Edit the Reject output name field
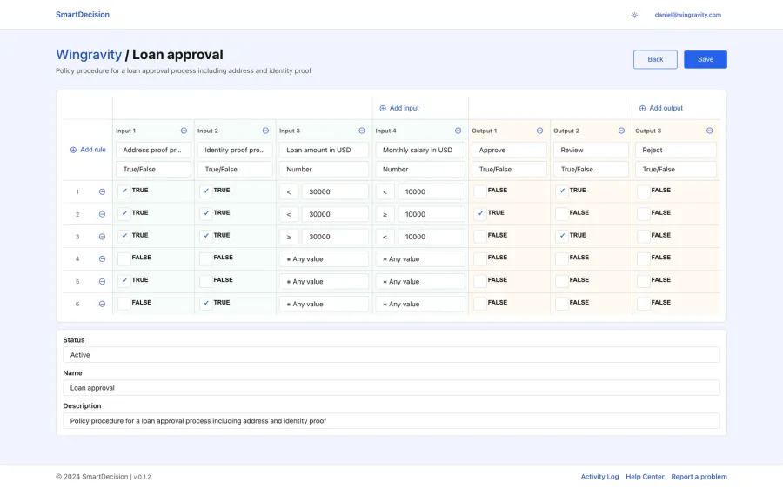Viewport: 783px width, 489px height. pyautogui.click(x=676, y=150)
